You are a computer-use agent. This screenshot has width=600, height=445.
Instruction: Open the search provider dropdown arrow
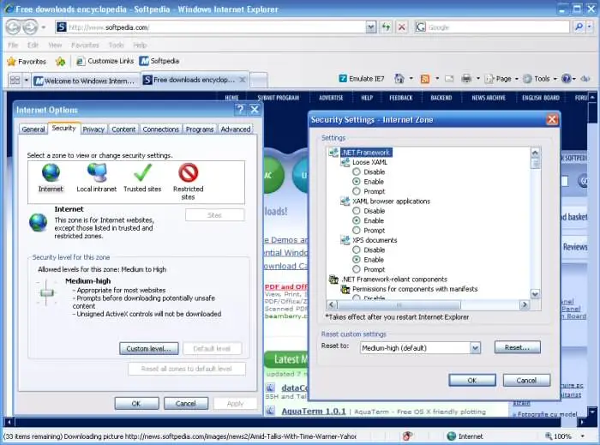[590, 27]
